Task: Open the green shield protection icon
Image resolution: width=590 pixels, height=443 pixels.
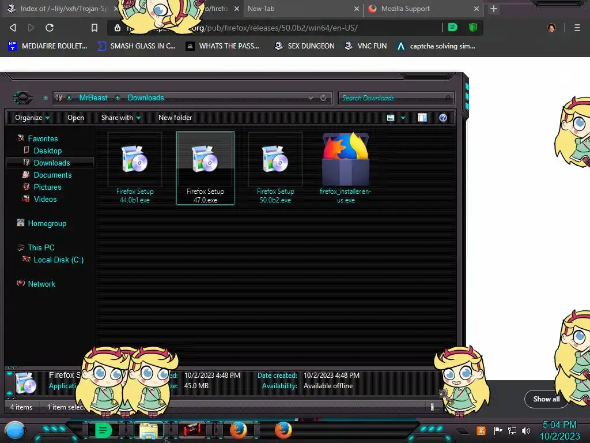Action: click(x=473, y=27)
